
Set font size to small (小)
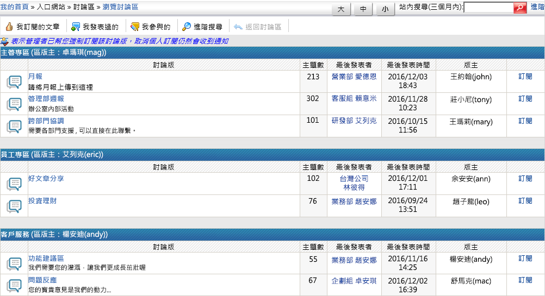coord(385,9)
